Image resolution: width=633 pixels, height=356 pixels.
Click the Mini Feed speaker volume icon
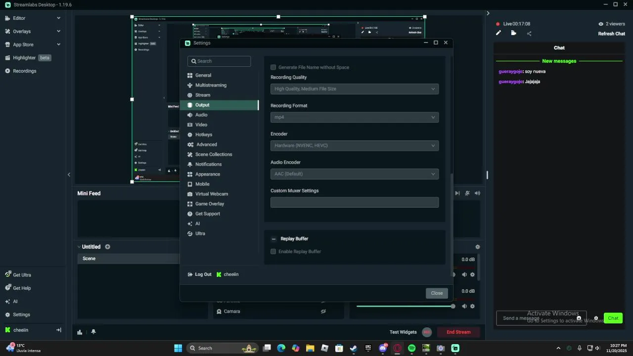[477, 193]
